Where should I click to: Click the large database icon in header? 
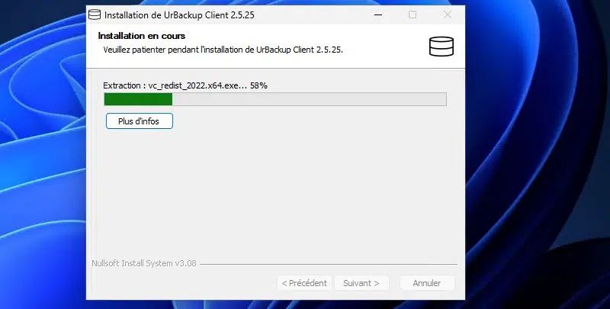441,47
